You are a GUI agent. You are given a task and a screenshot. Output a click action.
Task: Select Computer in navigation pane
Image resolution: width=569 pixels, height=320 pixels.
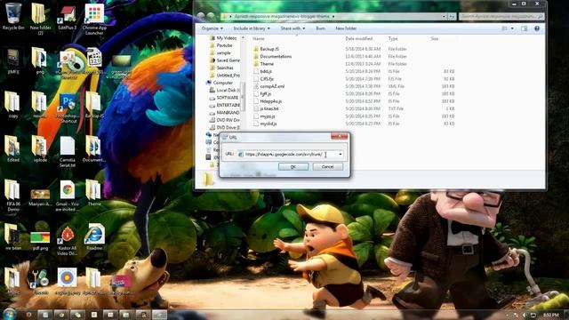point(222,83)
